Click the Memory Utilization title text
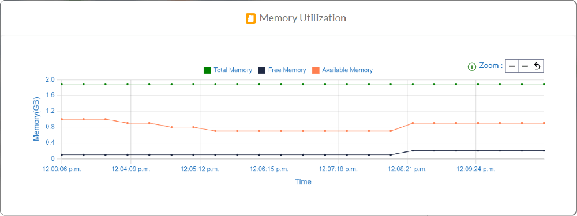Screen dimensions: 577x216 click(x=302, y=18)
